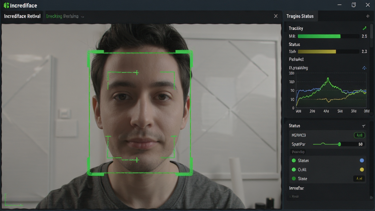The width and height of the screenshot is (375, 211).
Task: Open the Tragise Status tab
Action: click(300, 16)
